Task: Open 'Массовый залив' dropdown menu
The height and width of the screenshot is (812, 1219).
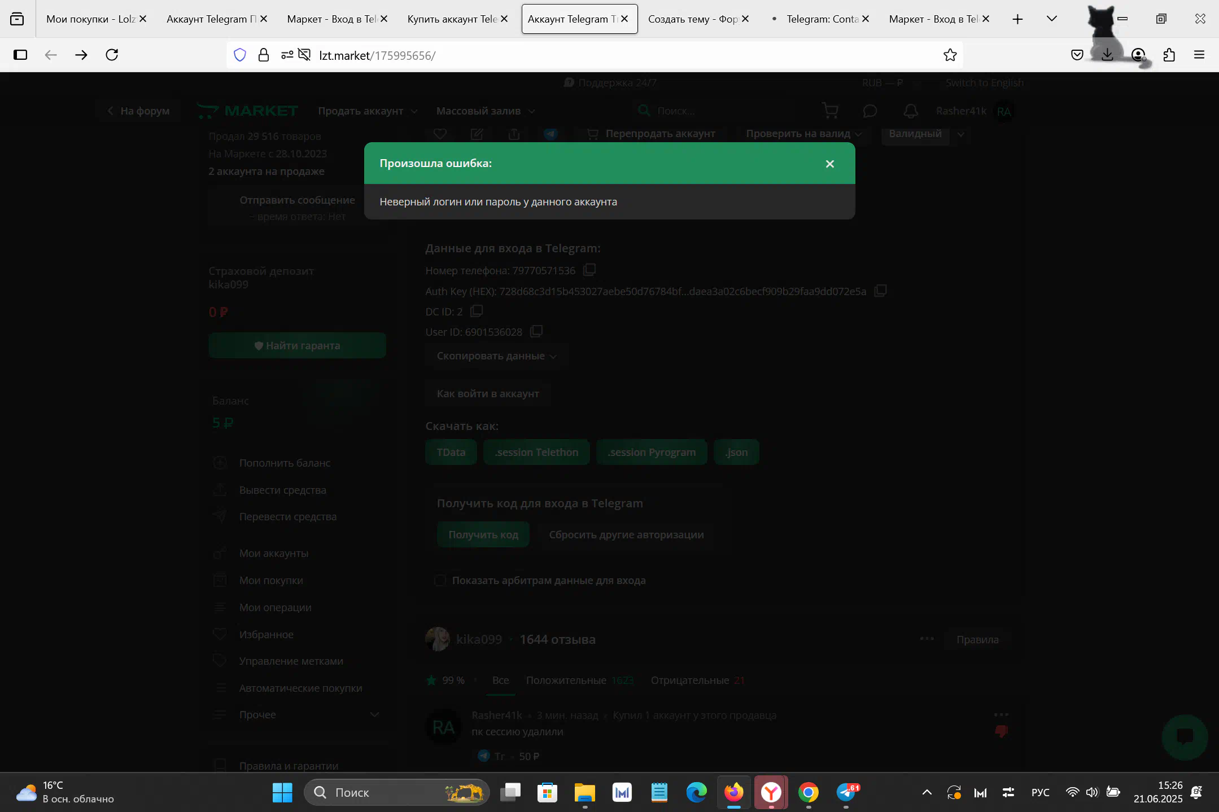Action: coord(486,111)
